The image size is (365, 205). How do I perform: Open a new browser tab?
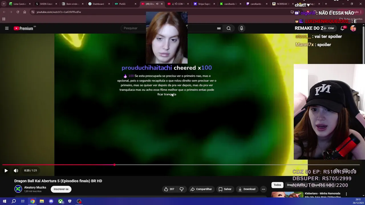pos(326,4)
